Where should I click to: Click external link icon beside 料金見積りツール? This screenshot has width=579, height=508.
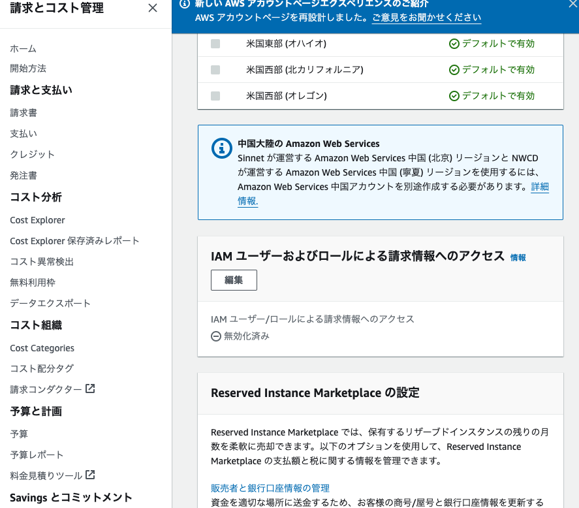(90, 475)
